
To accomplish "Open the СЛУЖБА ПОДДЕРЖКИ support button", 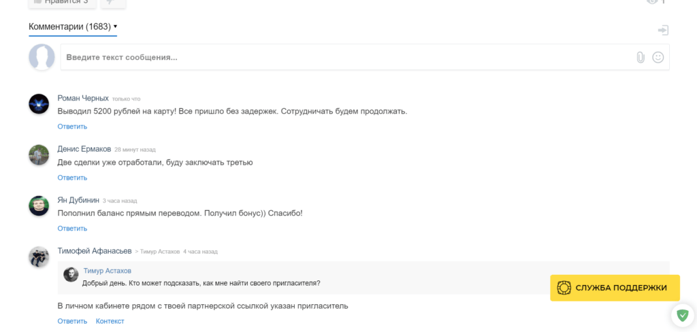I will (x=615, y=288).
